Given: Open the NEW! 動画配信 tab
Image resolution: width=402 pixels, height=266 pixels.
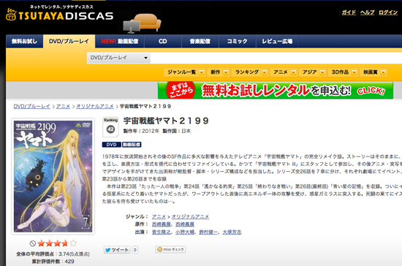Looking at the screenshot, I should click(119, 41).
